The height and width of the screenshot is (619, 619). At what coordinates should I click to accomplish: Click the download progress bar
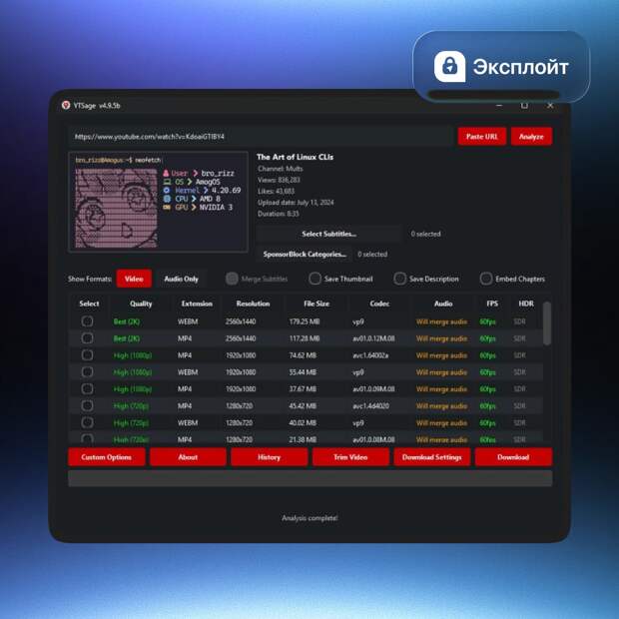[x=309, y=478]
